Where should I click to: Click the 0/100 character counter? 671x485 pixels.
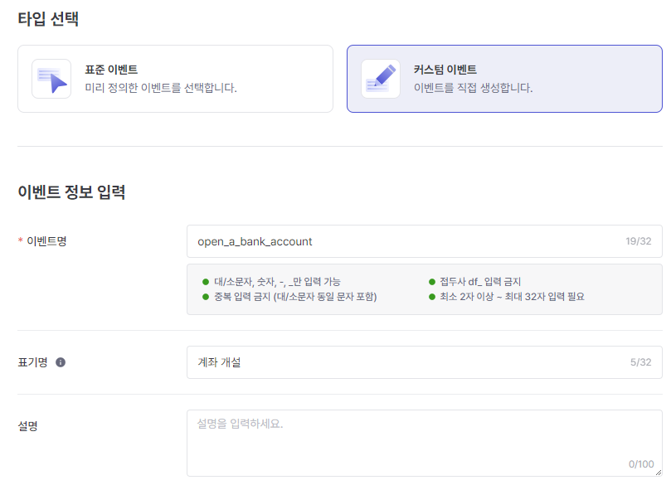(641, 464)
